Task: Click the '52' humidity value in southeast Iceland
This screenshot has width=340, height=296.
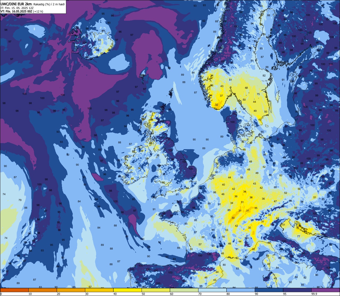Action: (x=102, y=53)
